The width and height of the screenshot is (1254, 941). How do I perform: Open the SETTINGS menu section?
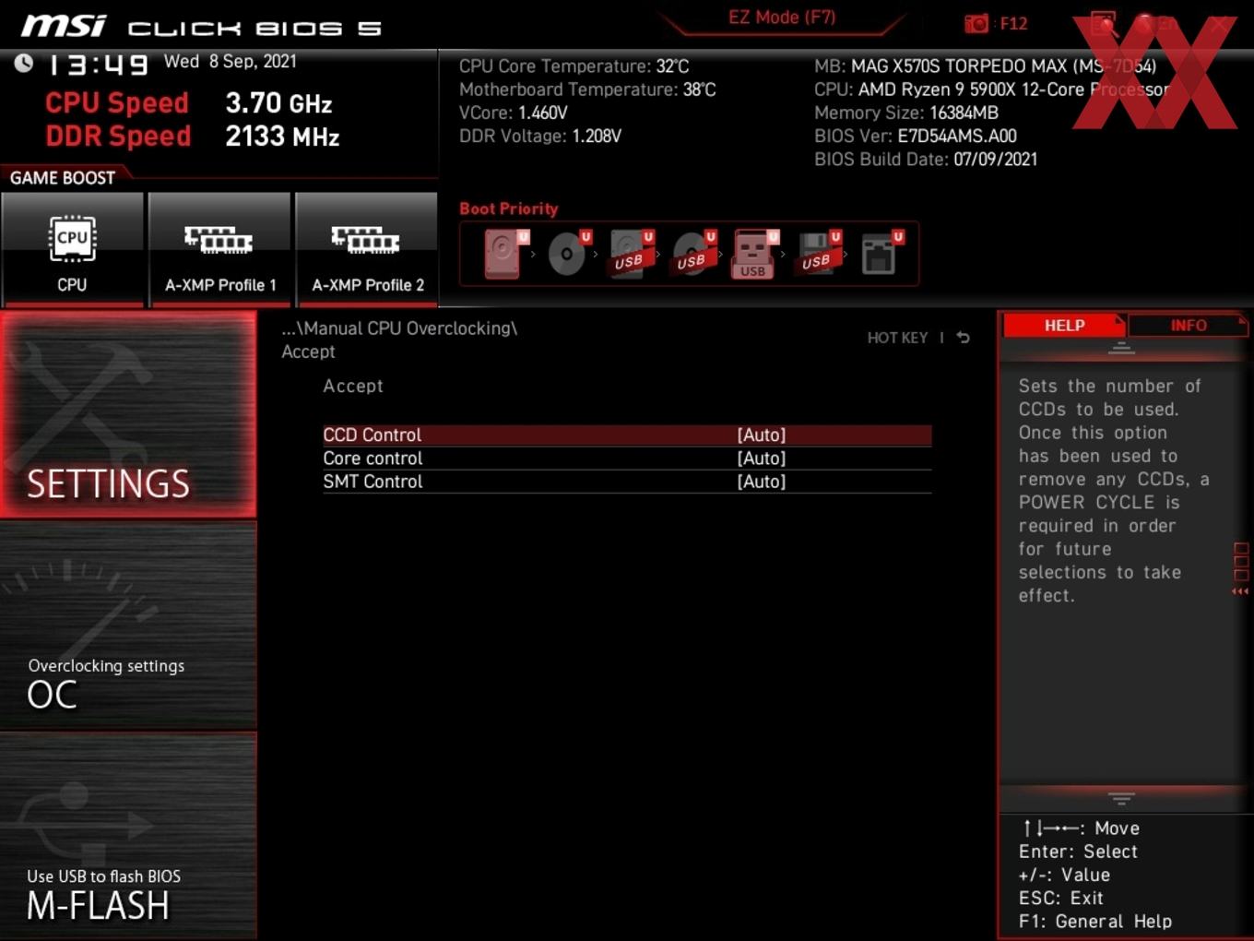128,414
